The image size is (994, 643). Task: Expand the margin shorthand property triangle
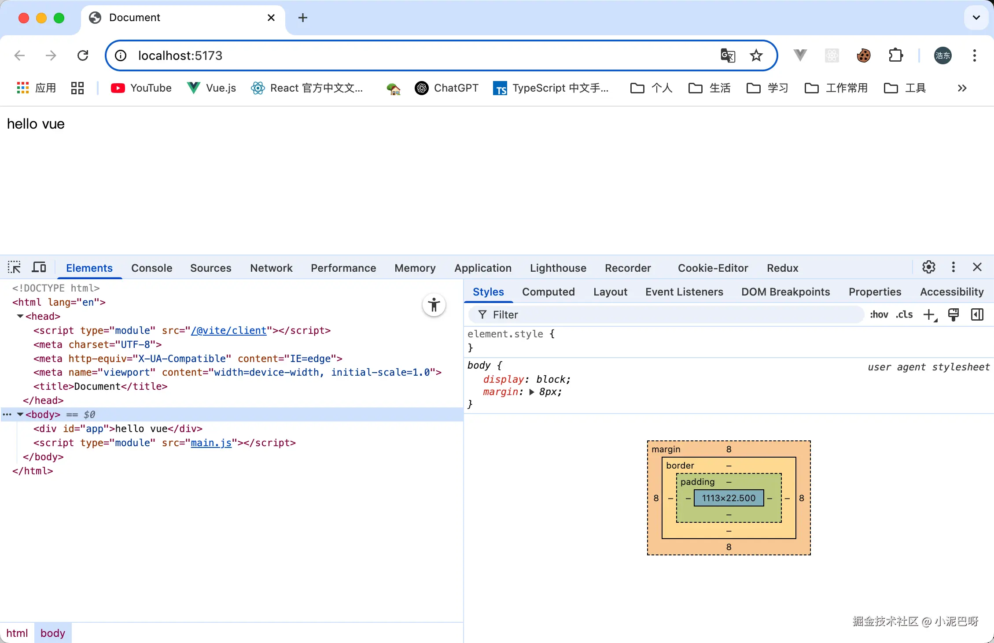pos(531,392)
